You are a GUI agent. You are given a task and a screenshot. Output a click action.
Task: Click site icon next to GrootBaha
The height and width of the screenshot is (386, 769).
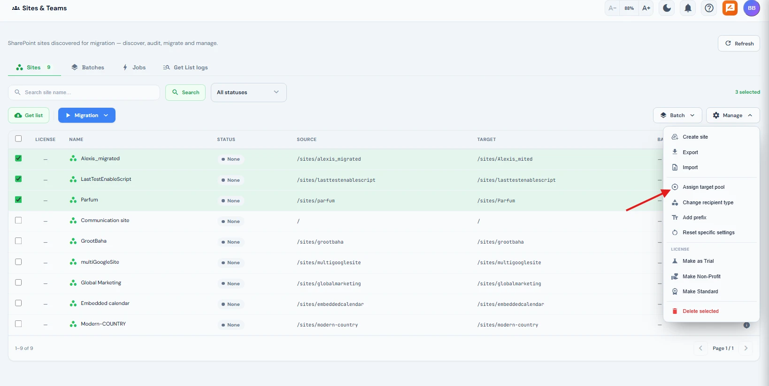[73, 241]
